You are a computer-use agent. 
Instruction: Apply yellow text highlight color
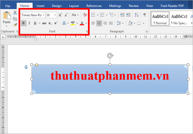[x=73, y=23]
